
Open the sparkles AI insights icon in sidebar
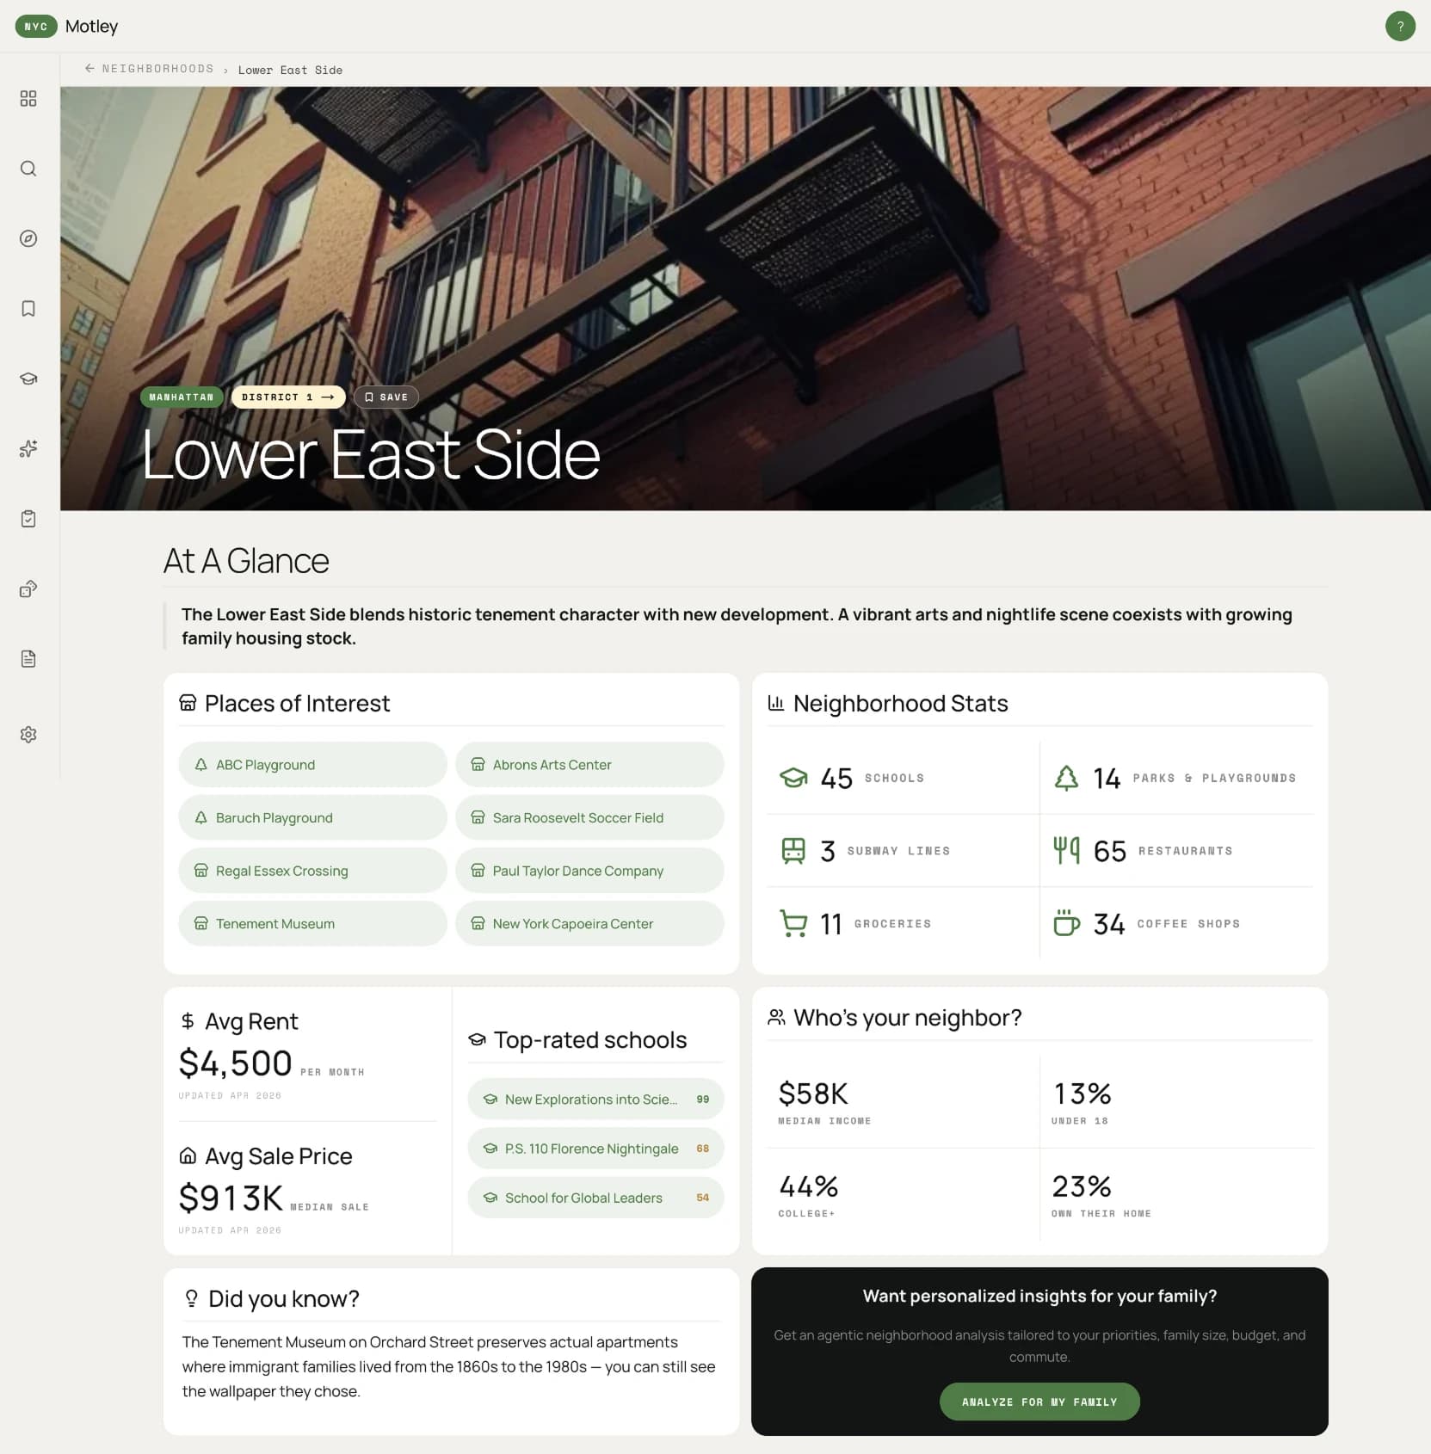click(28, 449)
